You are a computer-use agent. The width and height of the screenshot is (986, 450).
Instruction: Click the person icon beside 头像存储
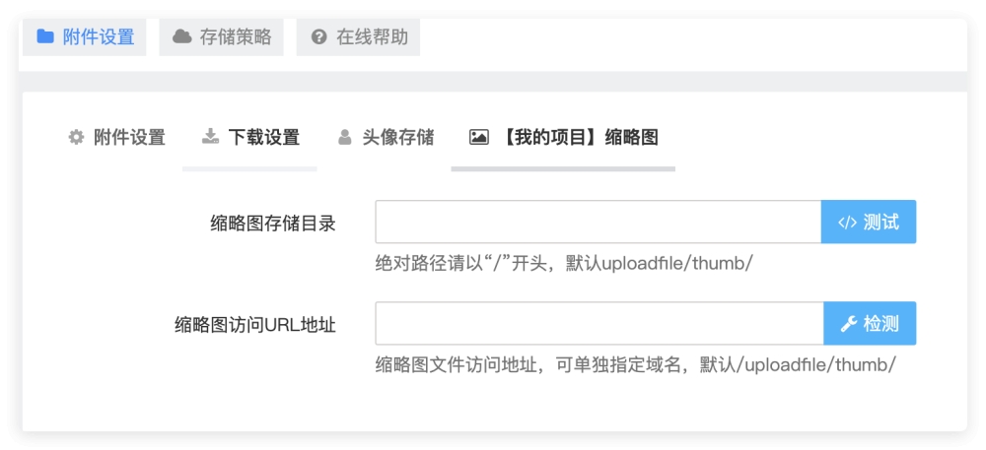(344, 137)
